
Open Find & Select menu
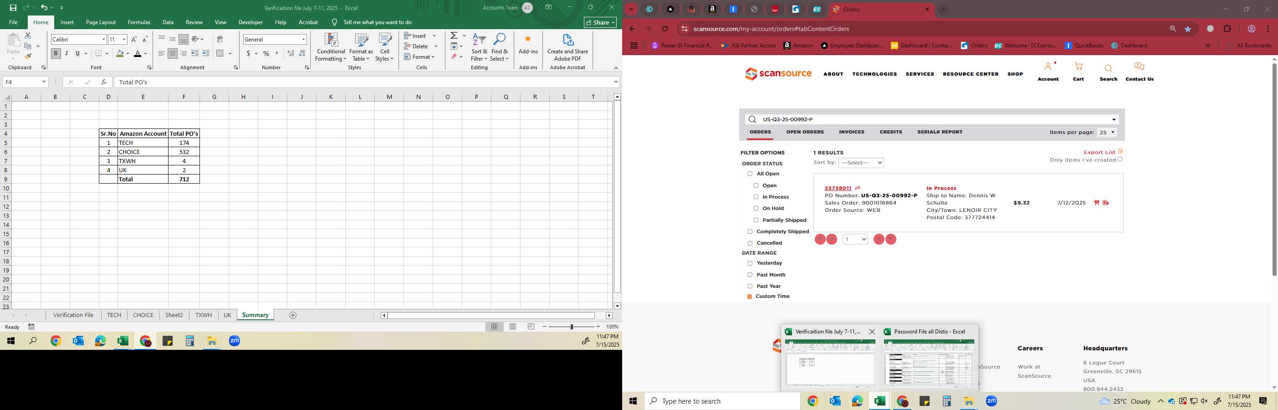point(500,47)
